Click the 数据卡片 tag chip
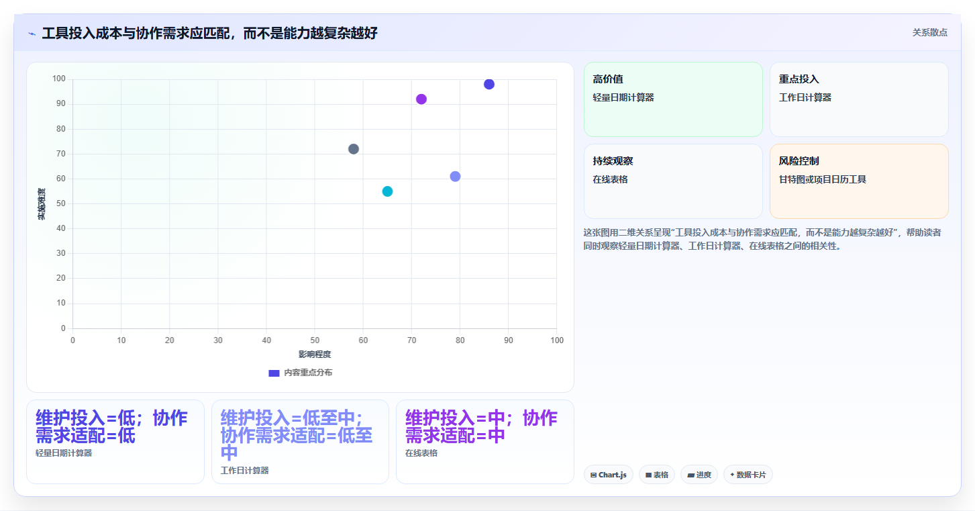The image size is (975, 511). click(748, 475)
